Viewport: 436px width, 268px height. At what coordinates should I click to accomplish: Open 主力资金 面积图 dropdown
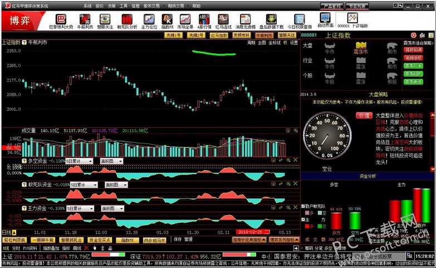[112, 209]
